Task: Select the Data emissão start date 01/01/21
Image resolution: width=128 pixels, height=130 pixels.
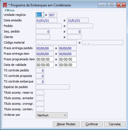Action: [46, 20]
